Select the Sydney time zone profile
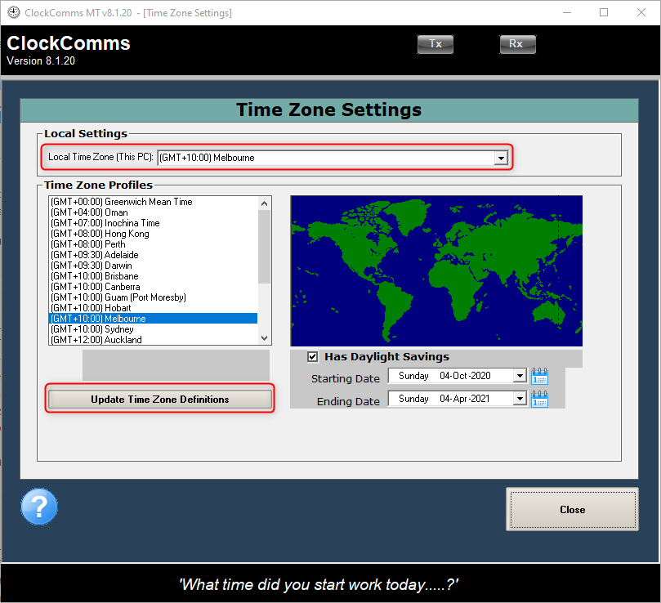 154,329
